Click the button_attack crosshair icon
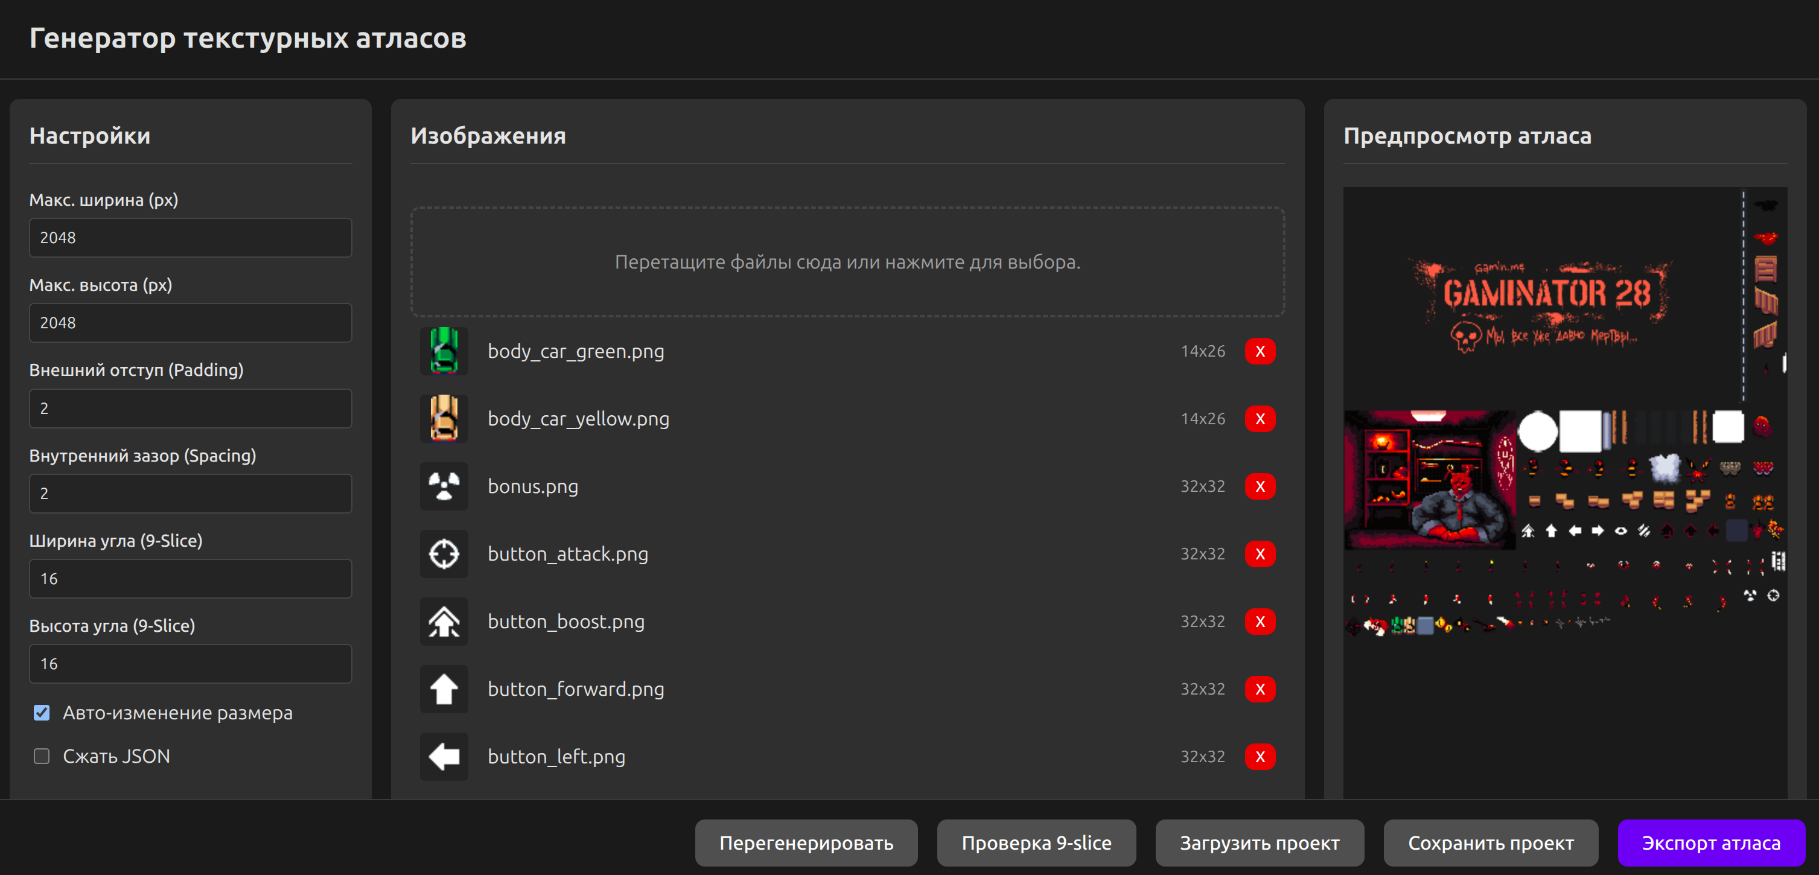This screenshot has width=1819, height=875. [444, 555]
